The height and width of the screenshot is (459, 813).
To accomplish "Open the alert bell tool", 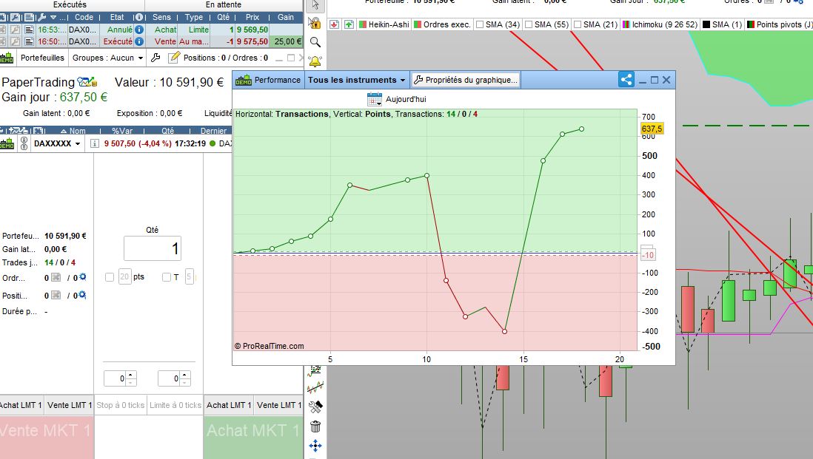I will point(315,61).
